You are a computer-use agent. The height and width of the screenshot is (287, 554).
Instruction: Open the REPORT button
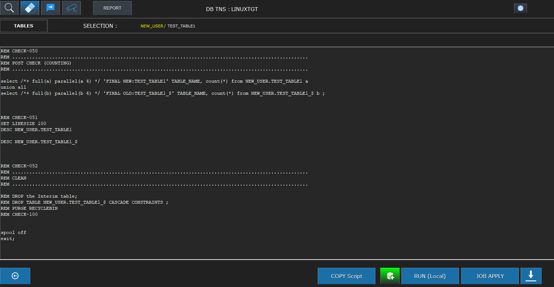click(112, 8)
